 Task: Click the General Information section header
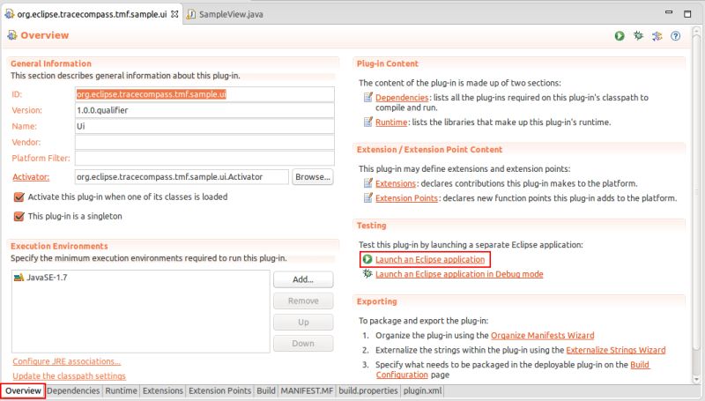[51, 63]
